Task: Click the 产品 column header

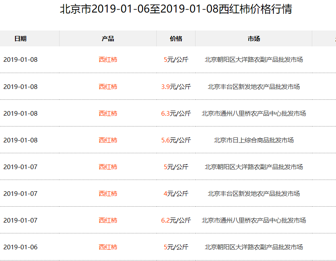Action: (108, 39)
